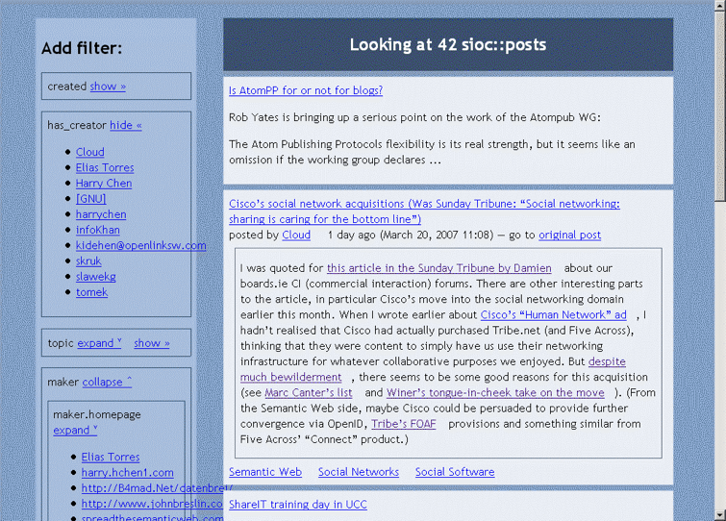This screenshot has height=521, width=726.
Task: Select the Social Software topic tag
Action: pyautogui.click(x=455, y=472)
